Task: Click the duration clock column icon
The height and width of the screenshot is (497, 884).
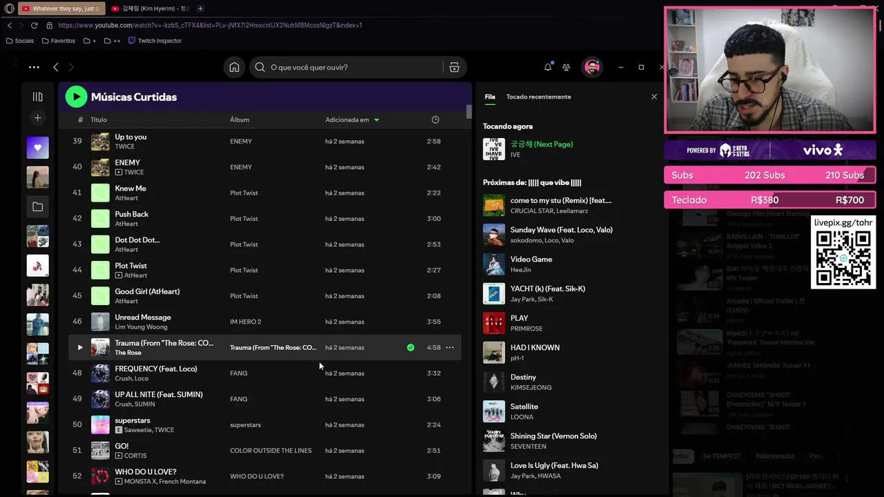Action: click(435, 119)
